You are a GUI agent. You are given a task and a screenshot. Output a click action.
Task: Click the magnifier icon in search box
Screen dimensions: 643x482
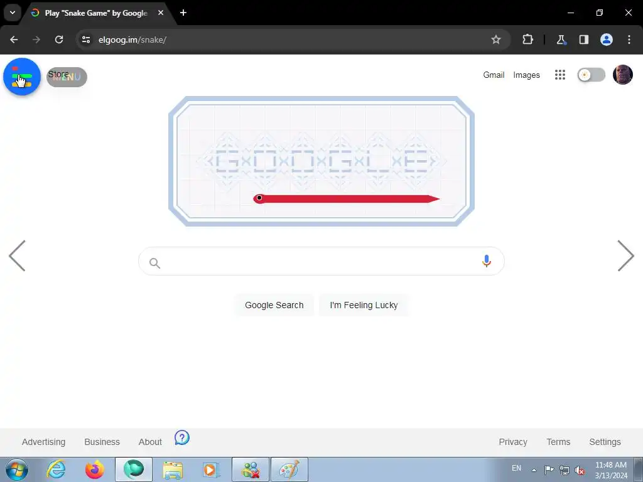(154, 263)
